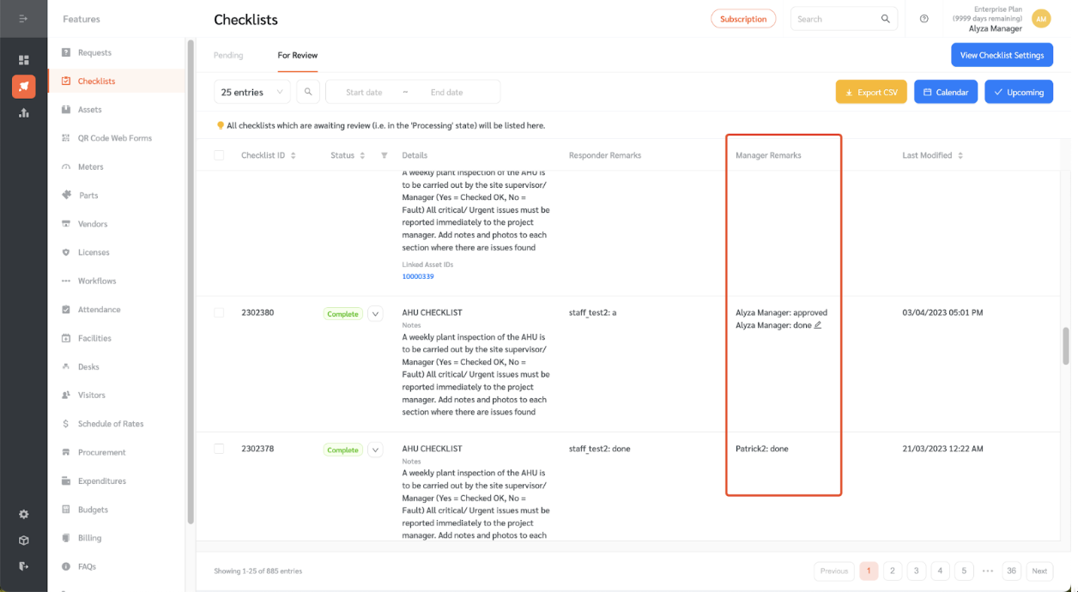This screenshot has width=1078, height=592.
Task: Click the logout icon at the bottom left
Action: point(23,567)
